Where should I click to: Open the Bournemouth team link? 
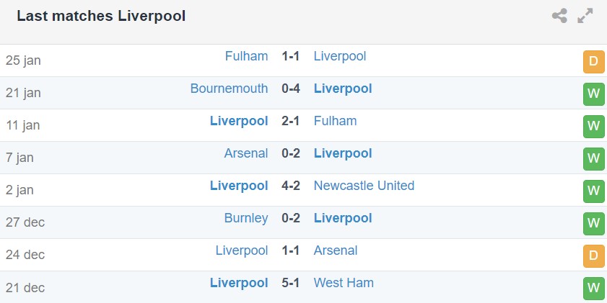click(229, 89)
